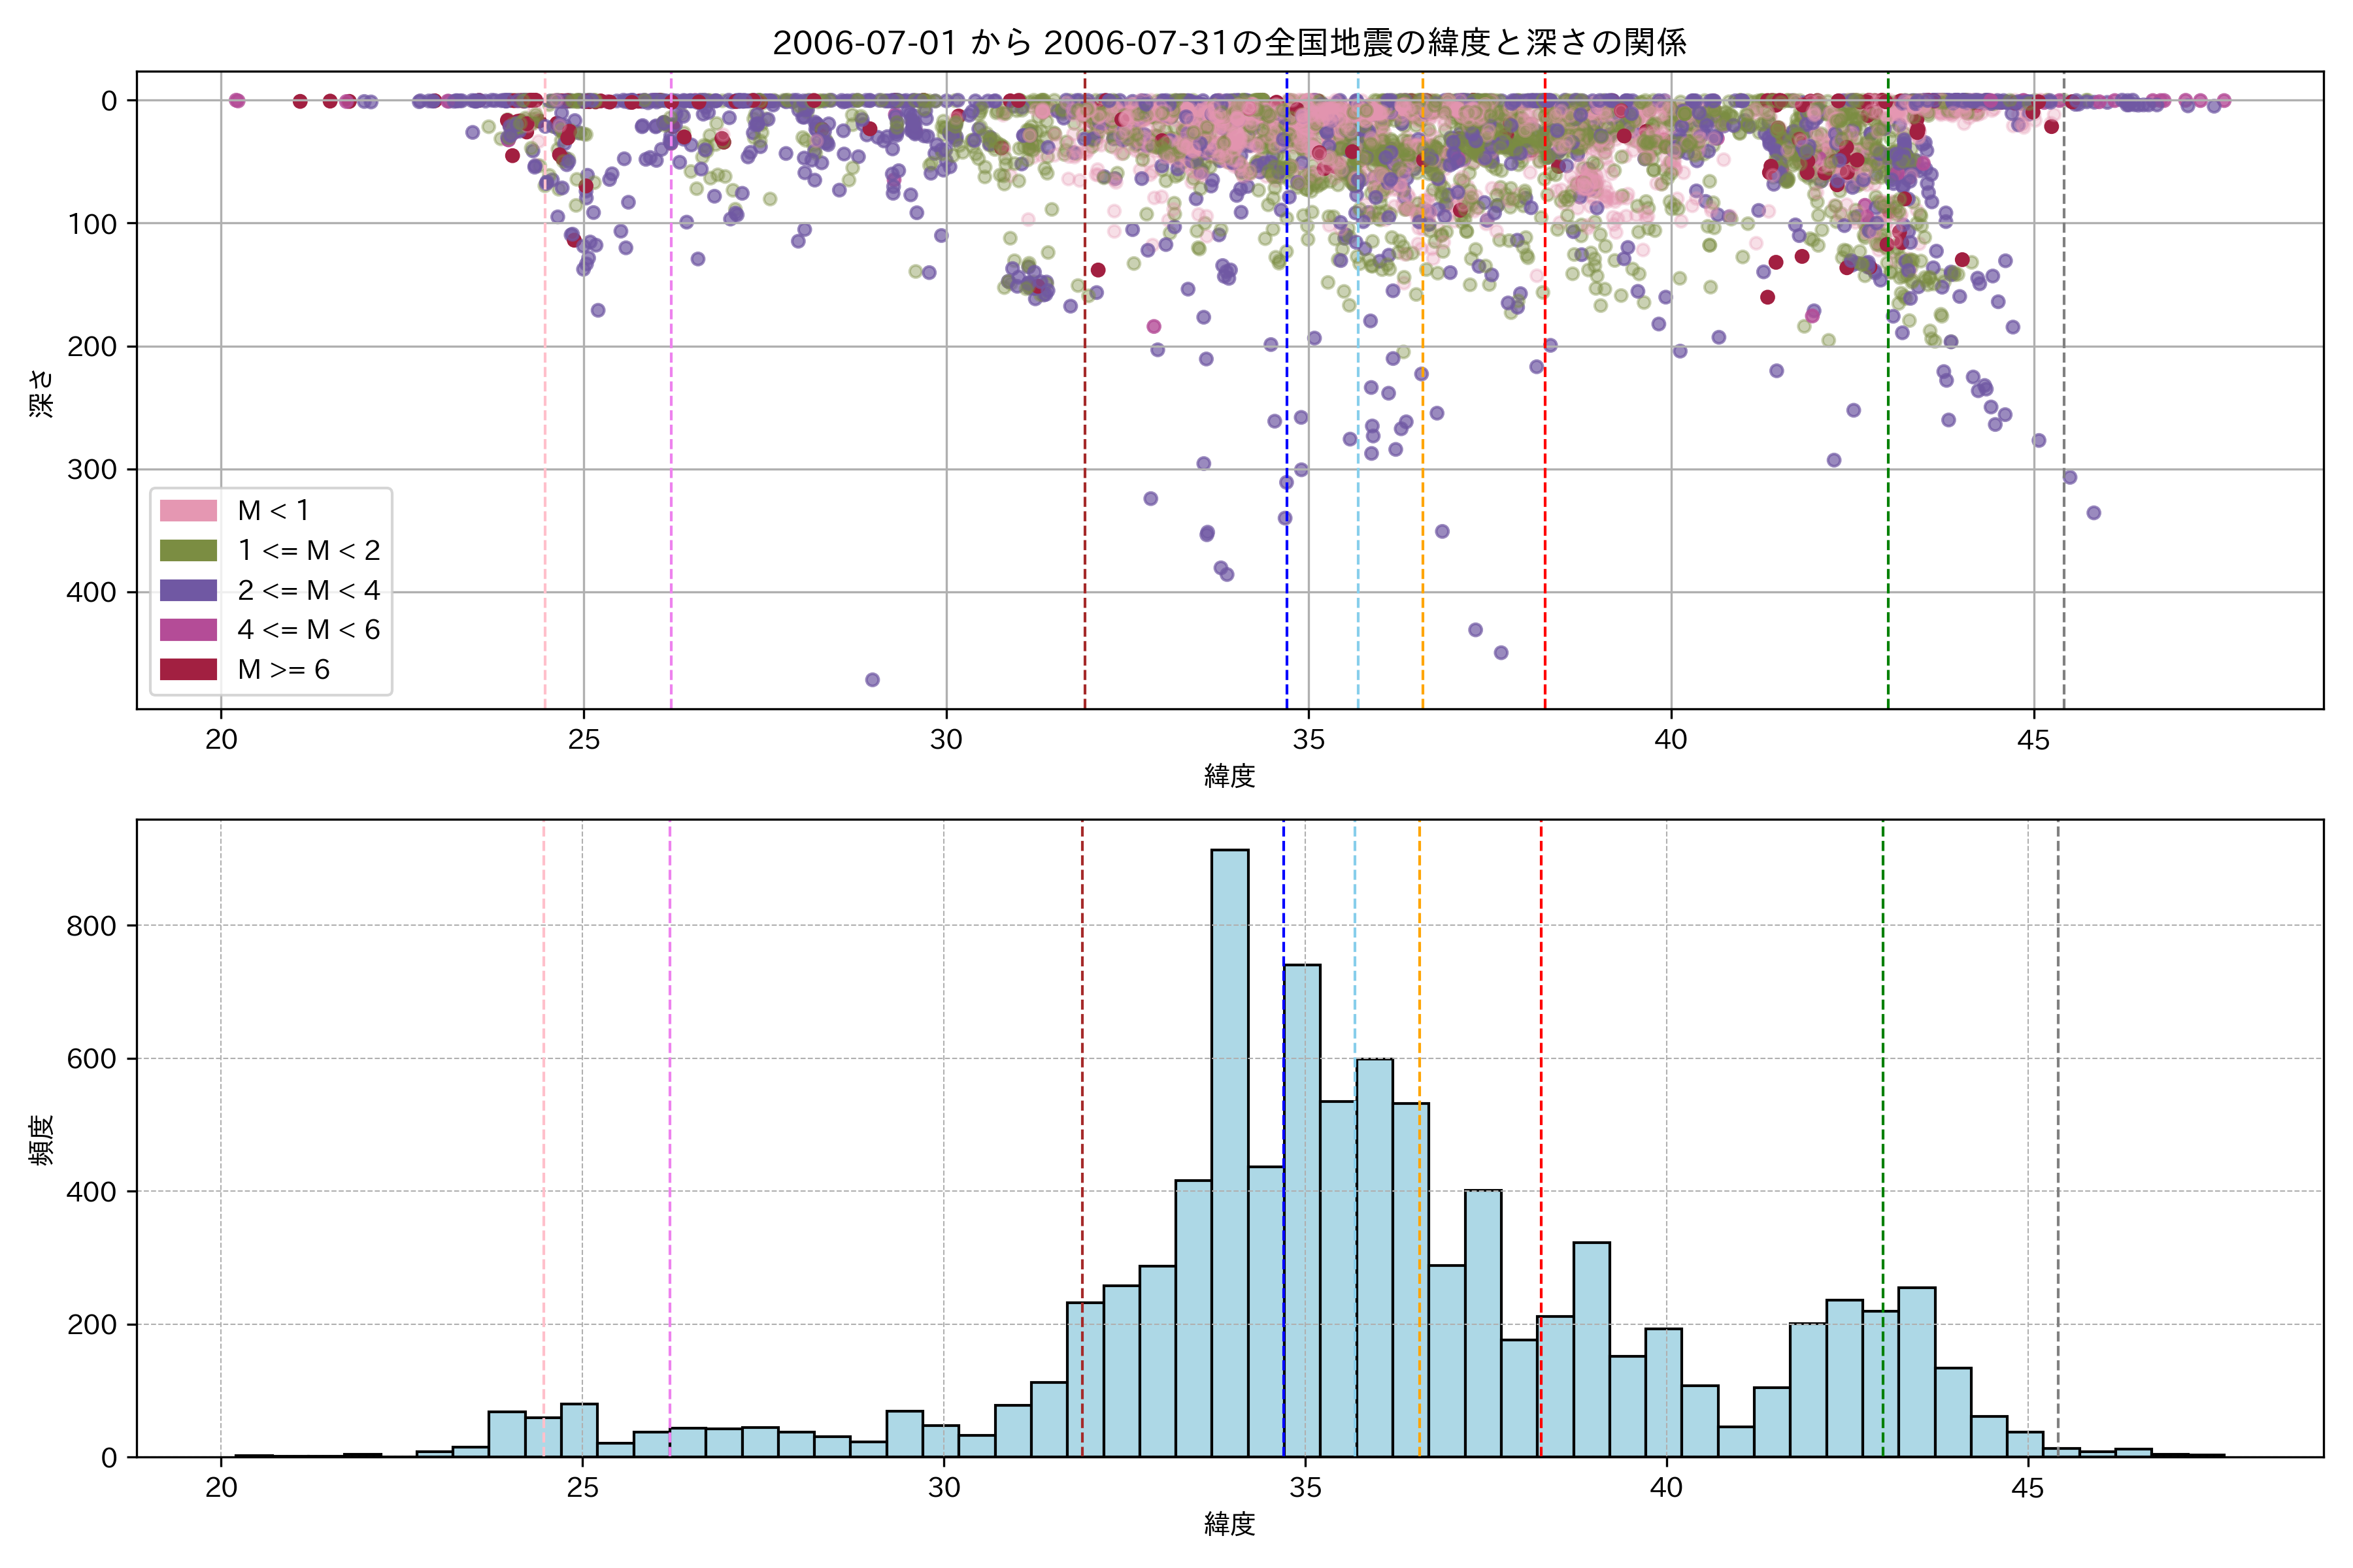The image size is (2353, 1568).
Task: Click the y-axis tick label 400 on scatter plot
Action: pos(92,592)
